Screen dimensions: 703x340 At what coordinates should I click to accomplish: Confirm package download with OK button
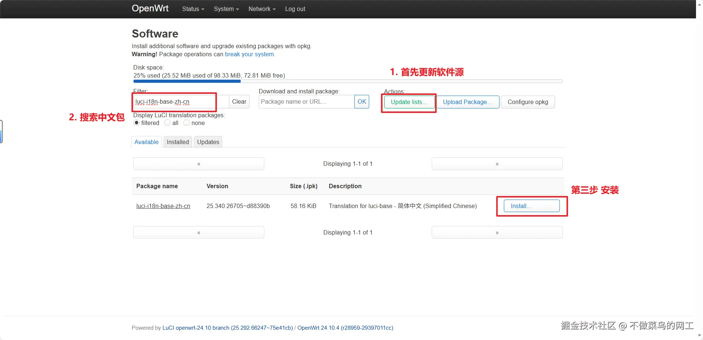click(362, 102)
